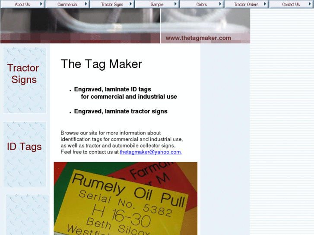Viewport: 314px width, 235px height.
Task: Open the Contact Us menu
Action: pos(291,4)
